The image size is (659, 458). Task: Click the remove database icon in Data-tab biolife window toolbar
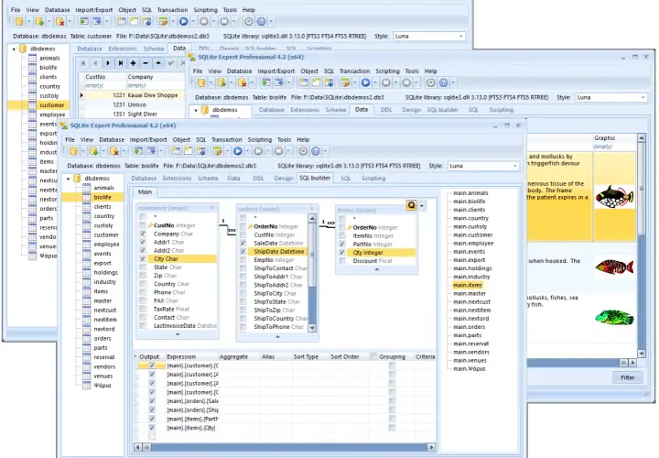point(242,82)
